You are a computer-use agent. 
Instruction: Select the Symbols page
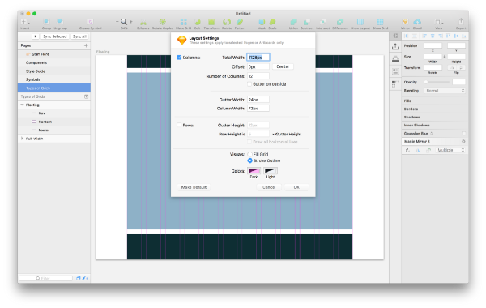(54, 79)
